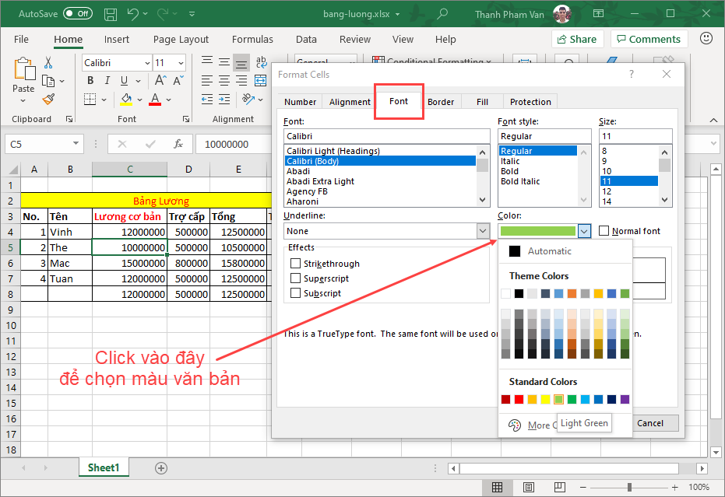Click the Font name input field

point(386,136)
